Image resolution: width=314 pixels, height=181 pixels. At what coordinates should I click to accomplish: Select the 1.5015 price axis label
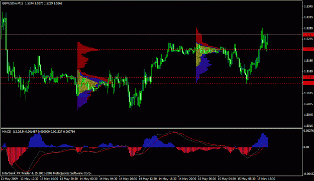coord(308,126)
